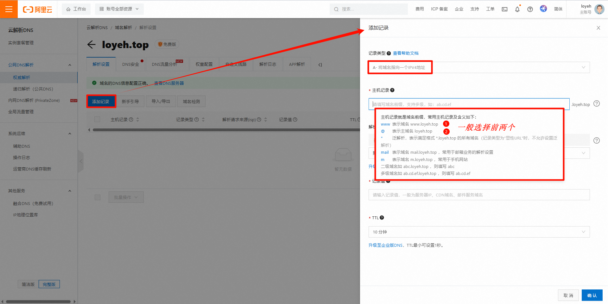
Task: Open the 账号全部资源 dropdown
Action: (119, 9)
